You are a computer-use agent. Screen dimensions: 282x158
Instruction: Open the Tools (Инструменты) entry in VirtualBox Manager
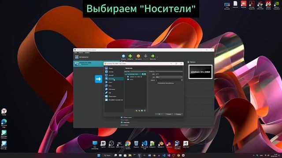(82, 57)
